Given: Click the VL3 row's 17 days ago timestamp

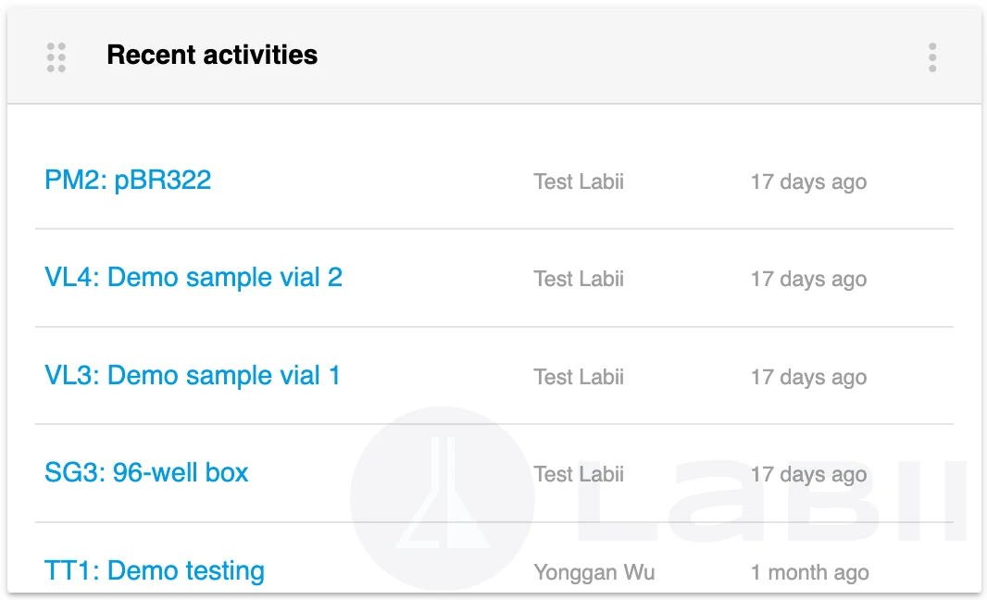Looking at the screenshot, I should pos(808,377).
